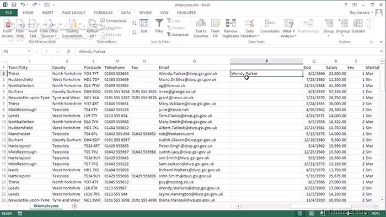This screenshot has height=217, width=386.
Task: Click horizontal scrollbar right arrow
Action: [x=376, y=206]
